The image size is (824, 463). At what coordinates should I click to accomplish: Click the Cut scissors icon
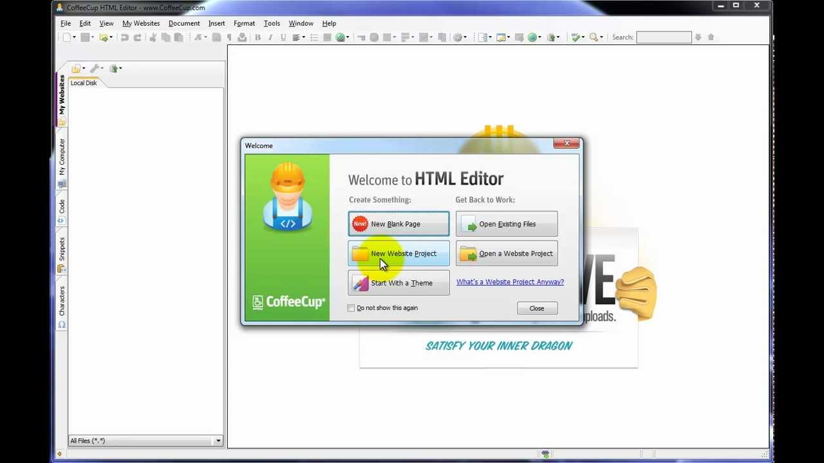coord(153,37)
